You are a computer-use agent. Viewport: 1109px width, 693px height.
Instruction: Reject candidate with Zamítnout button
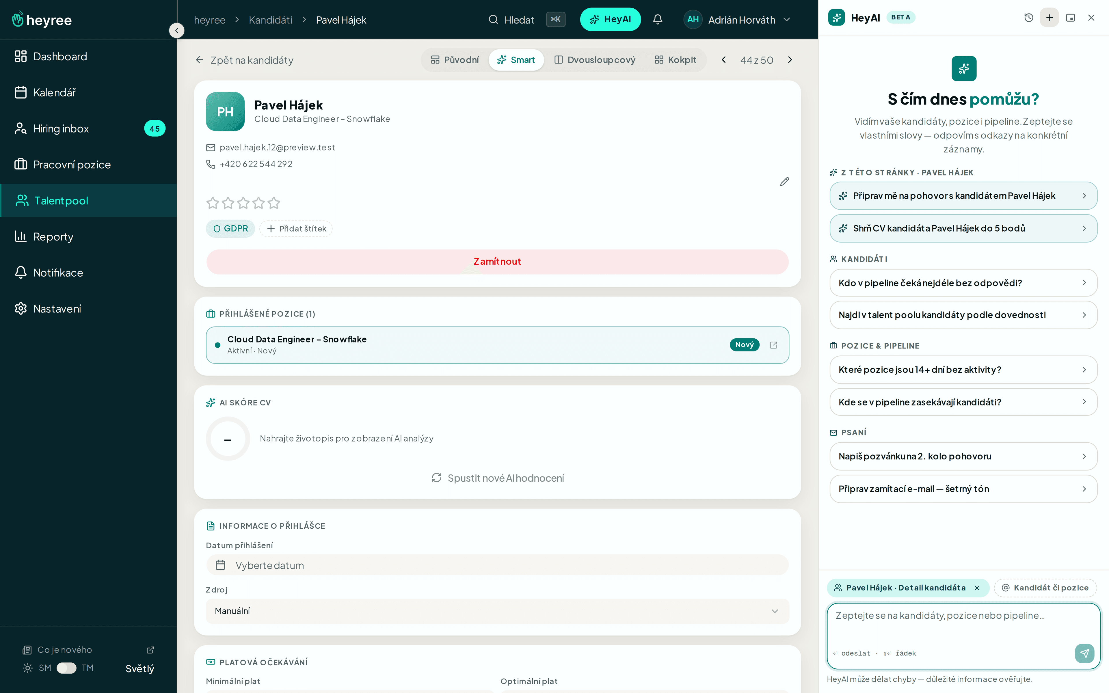coord(497,262)
